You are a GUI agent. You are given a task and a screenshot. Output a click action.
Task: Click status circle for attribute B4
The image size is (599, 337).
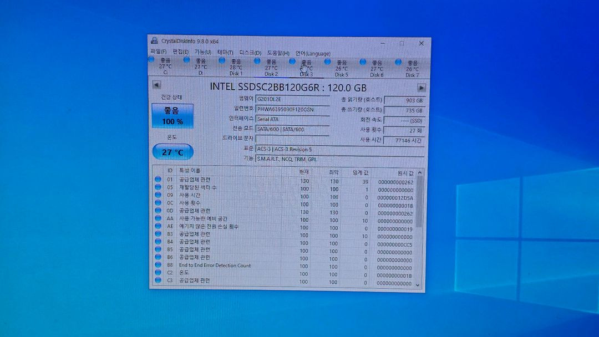point(158,241)
